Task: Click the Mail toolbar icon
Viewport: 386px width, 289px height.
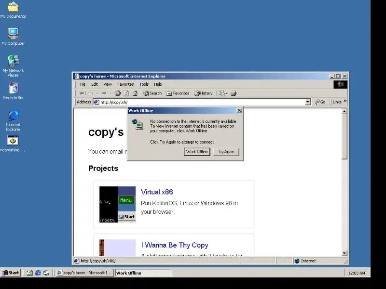Action: pyautogui.click(x=222, y=93)
